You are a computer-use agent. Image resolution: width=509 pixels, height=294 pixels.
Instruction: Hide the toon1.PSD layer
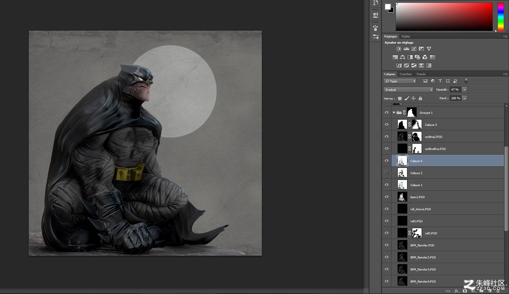coord(387,197)
